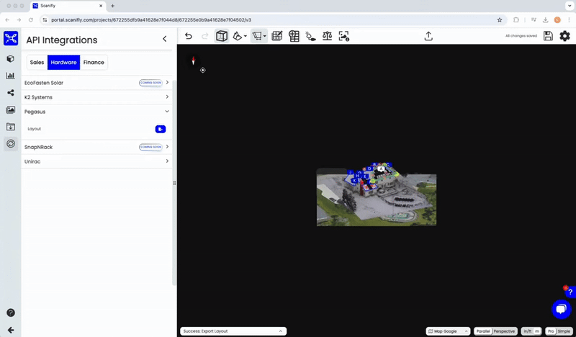The width and height of the screenshot is (576, 337).
Task: Select the roof plane drawing tool
Action: point(238,36)
